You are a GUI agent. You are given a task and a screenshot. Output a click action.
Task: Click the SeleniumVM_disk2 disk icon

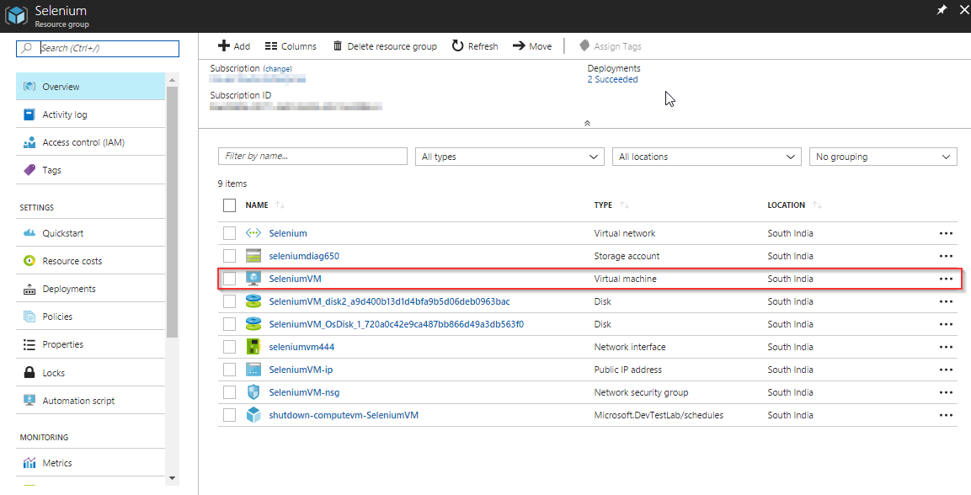(253, 301)
